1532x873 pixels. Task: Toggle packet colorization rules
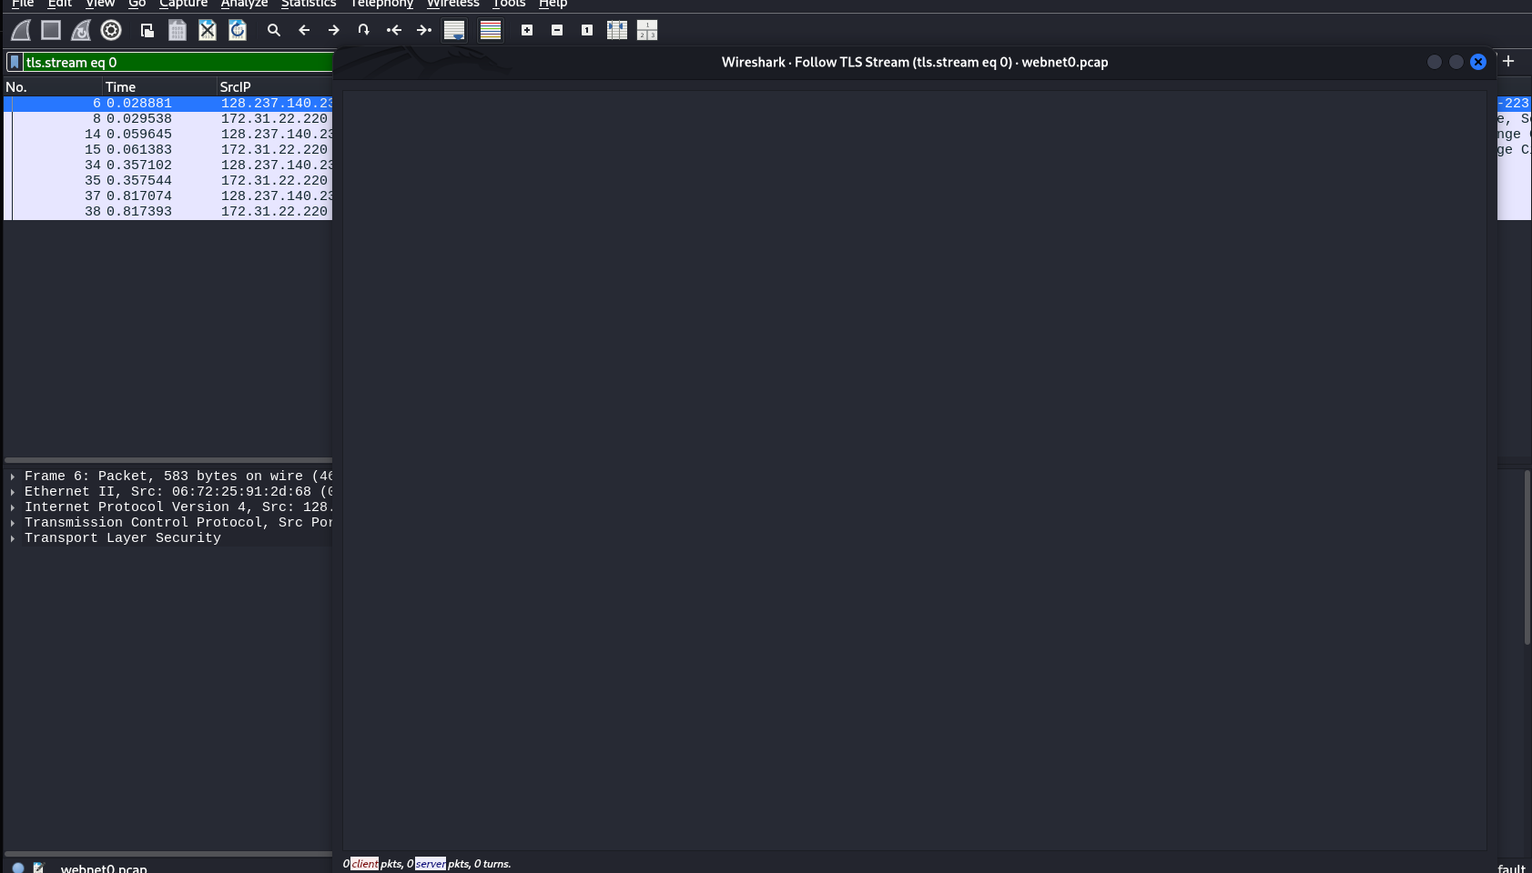[x=491, y=30]
